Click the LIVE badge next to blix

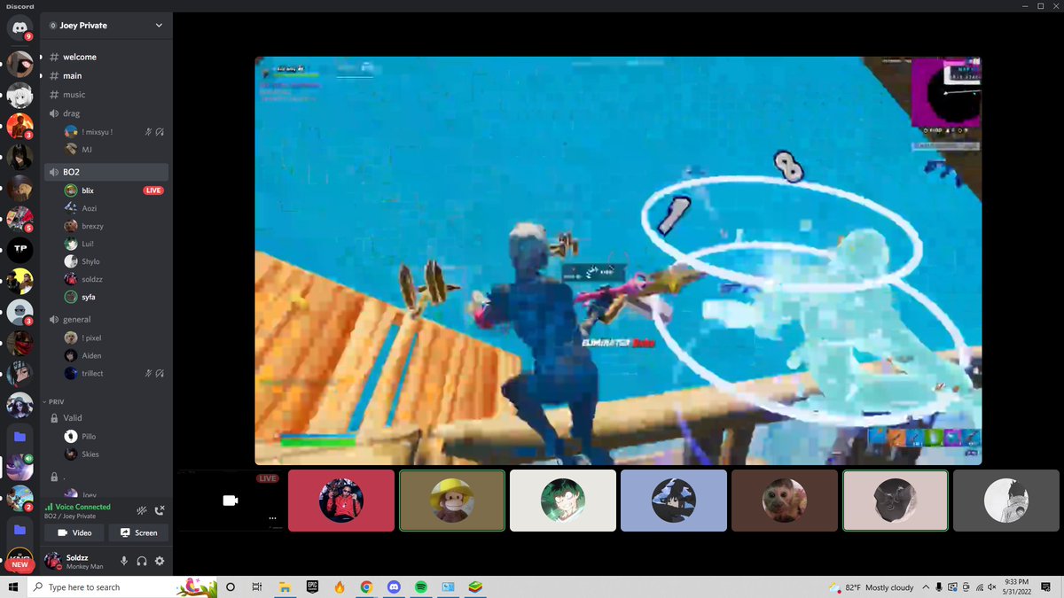tap(153, 190)
